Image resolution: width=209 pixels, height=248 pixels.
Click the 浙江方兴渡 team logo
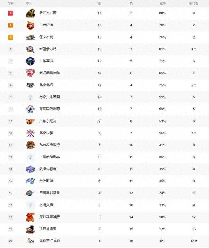tap(30, 13)
